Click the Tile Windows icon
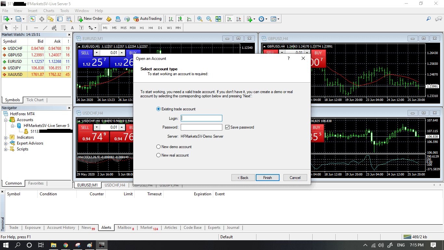The width and height of the screenshot is (444, 250). click(x=218, y=19)
